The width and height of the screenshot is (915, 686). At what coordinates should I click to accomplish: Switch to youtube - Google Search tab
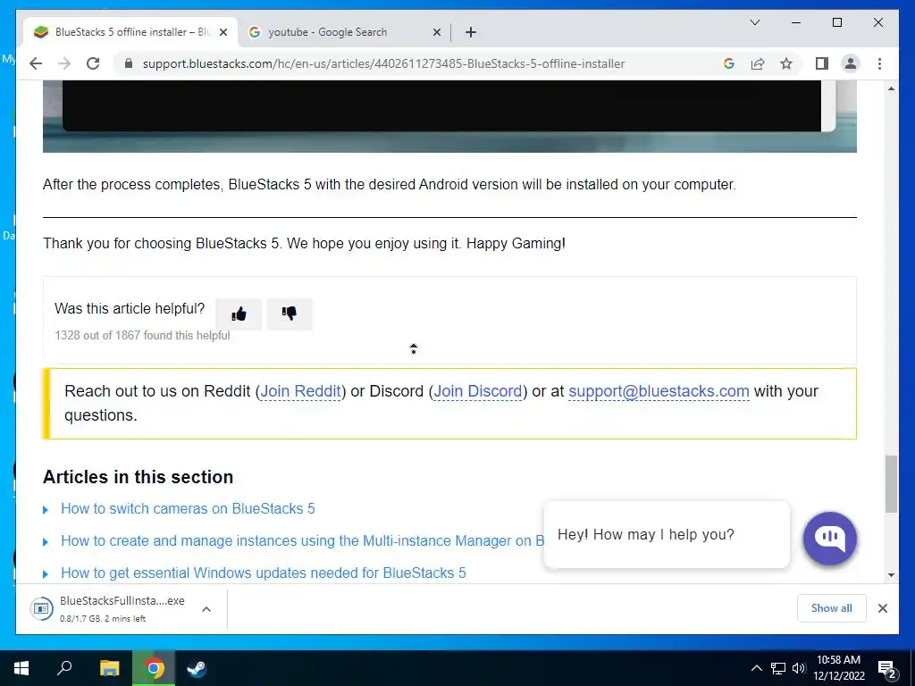[x=344, y=32]
